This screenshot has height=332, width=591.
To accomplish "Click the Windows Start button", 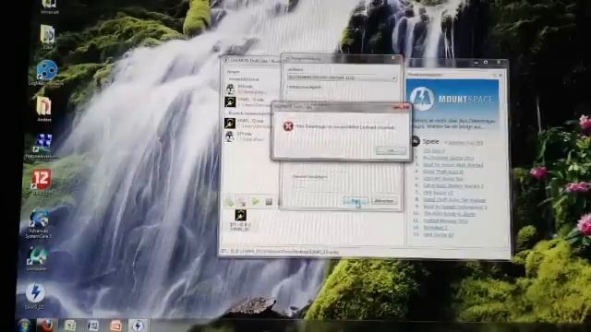I will pyautogui.click(x=25, y=326).
